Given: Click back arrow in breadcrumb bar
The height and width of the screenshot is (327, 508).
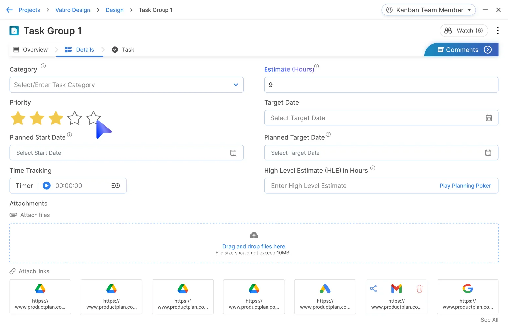Looking at the screenshot, I should point(9,10).
